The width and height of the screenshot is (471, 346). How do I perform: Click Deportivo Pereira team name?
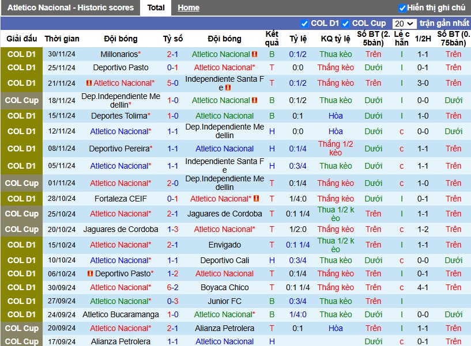(x=119, y=149)
